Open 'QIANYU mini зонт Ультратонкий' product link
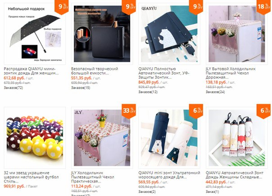 point(169,175)
